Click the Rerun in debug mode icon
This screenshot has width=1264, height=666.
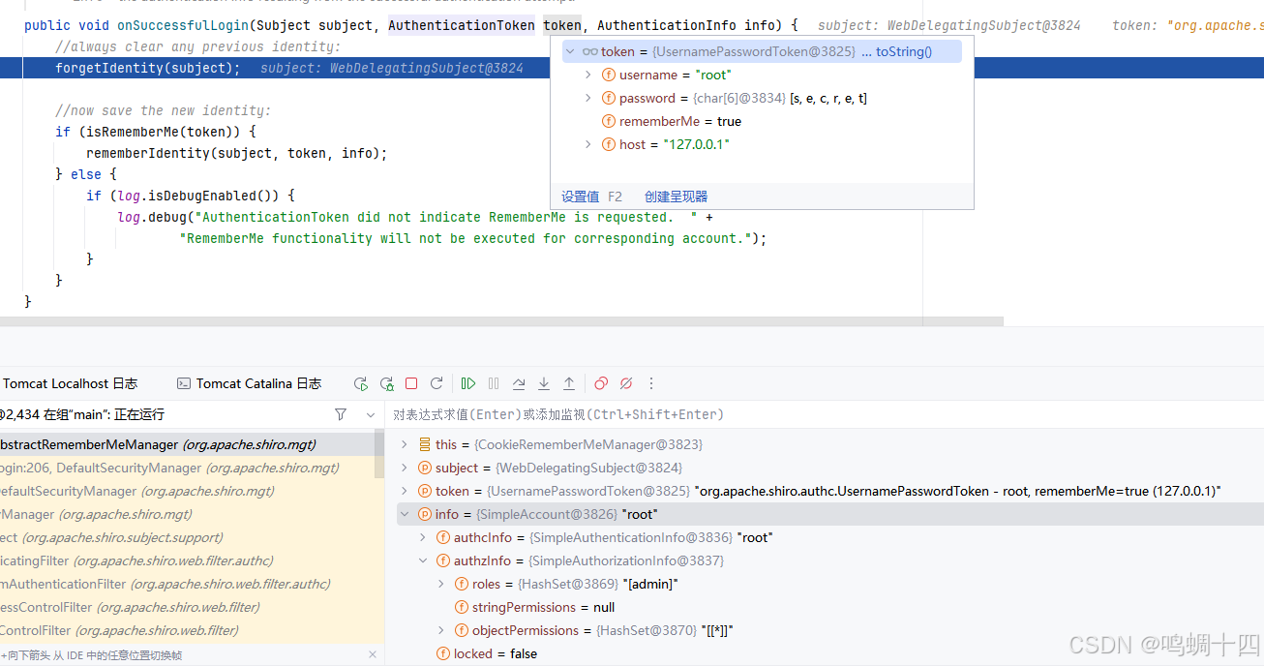pos(386,383)
